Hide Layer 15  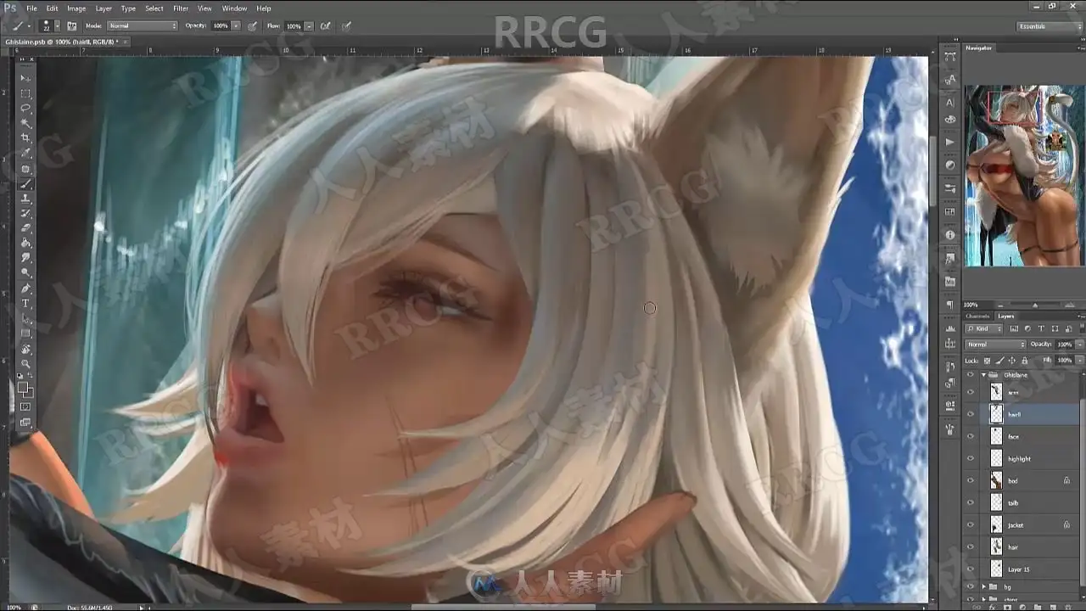point(970,569)
